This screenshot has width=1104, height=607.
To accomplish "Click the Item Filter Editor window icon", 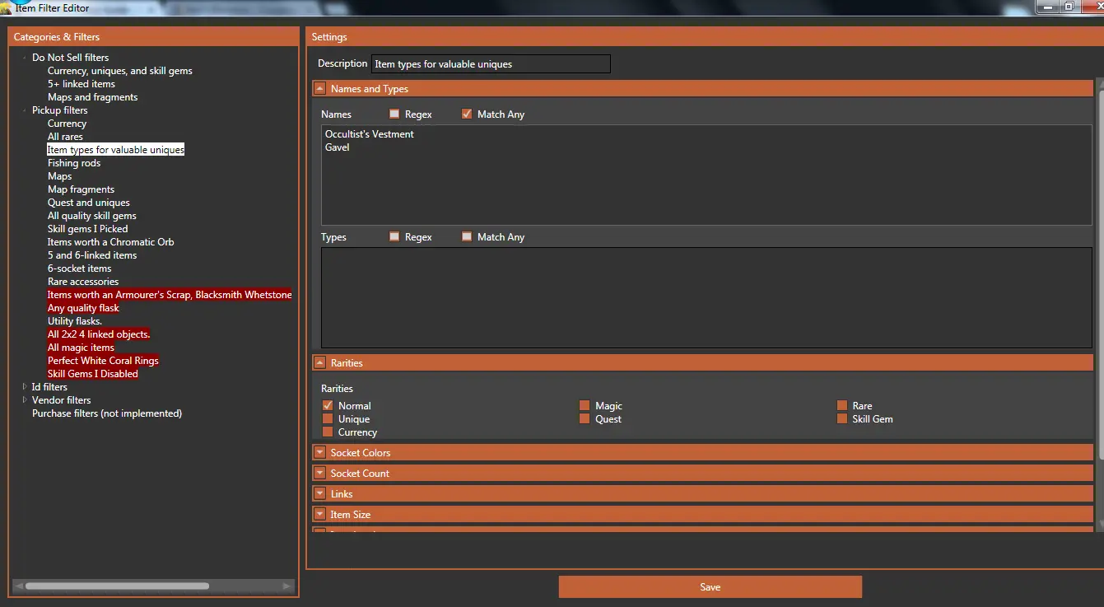I will pyautogui.click(x=7, y=7).
